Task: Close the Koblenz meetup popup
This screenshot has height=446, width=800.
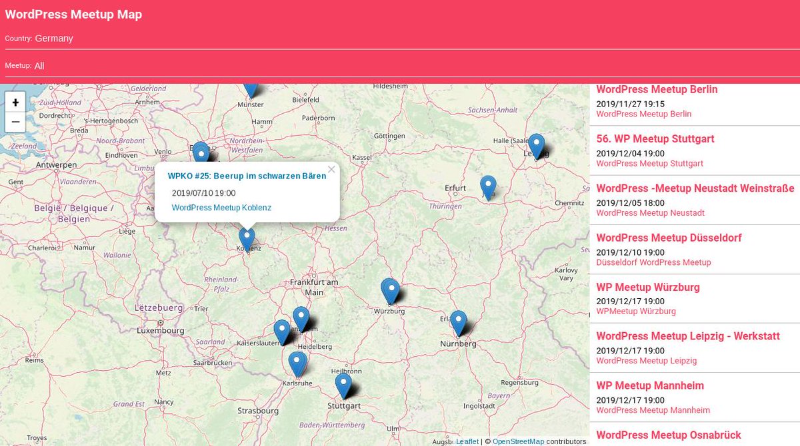Action: click(x=331, y=169)
